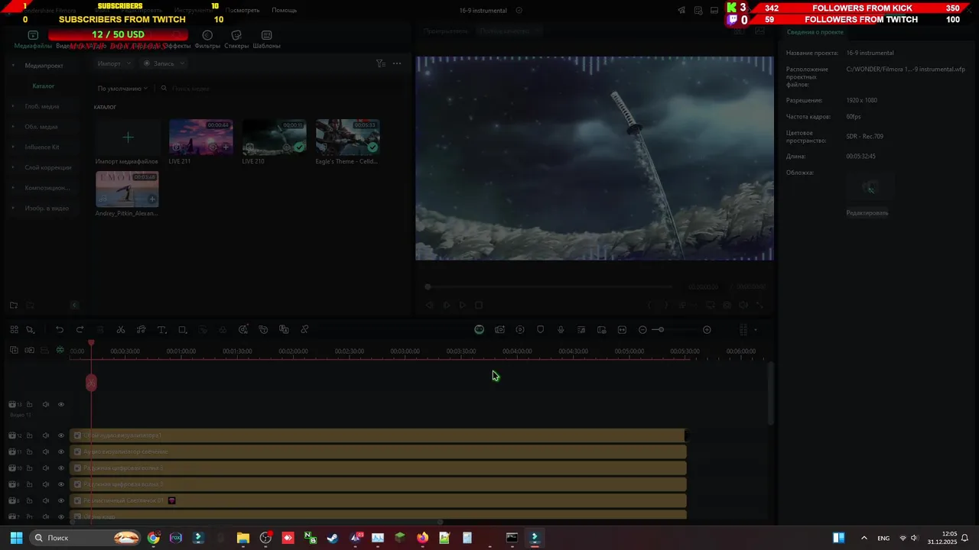The width and height of the screenshot is (979, 550).
Task: Select the Каталог folder
Action: pos(43,86)
